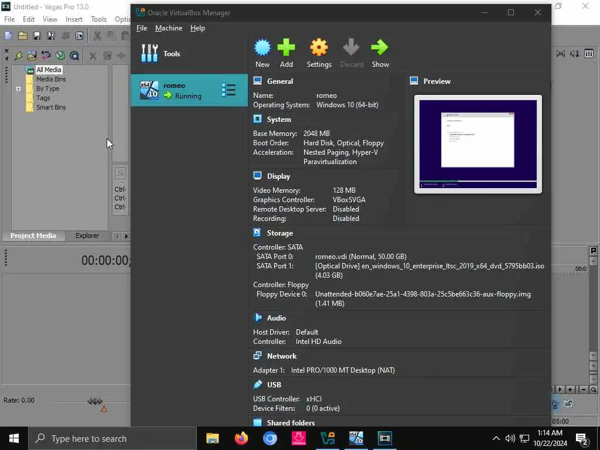Click New project icon in Vegas toolbar
Viewport: 600px width, 450px height.
pos(8,36)
